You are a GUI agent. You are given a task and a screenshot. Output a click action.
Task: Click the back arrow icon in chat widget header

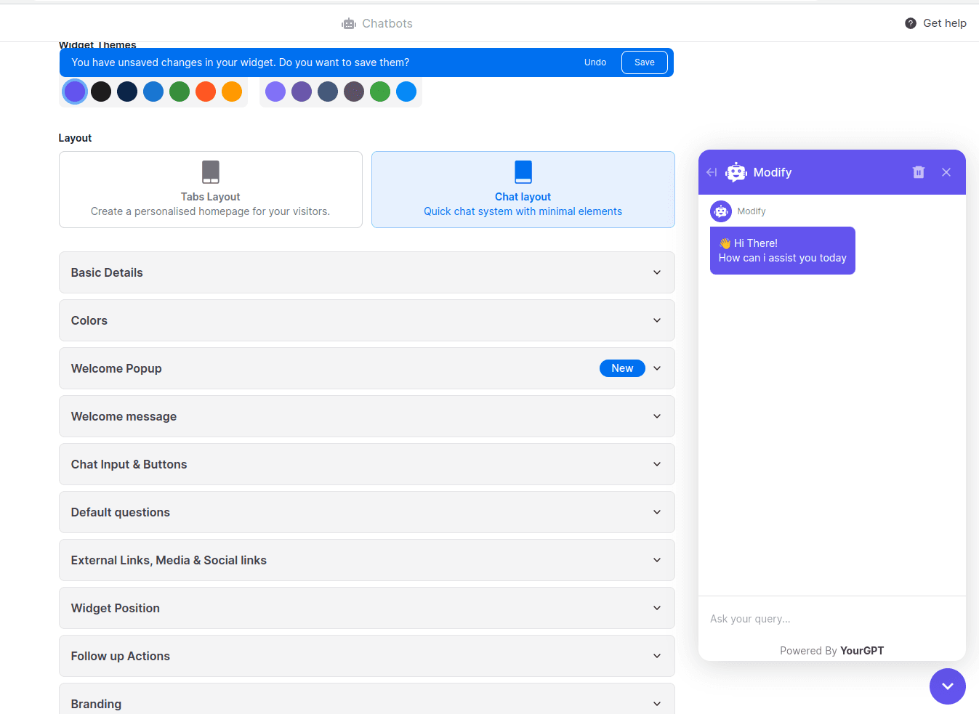point(712,172)
